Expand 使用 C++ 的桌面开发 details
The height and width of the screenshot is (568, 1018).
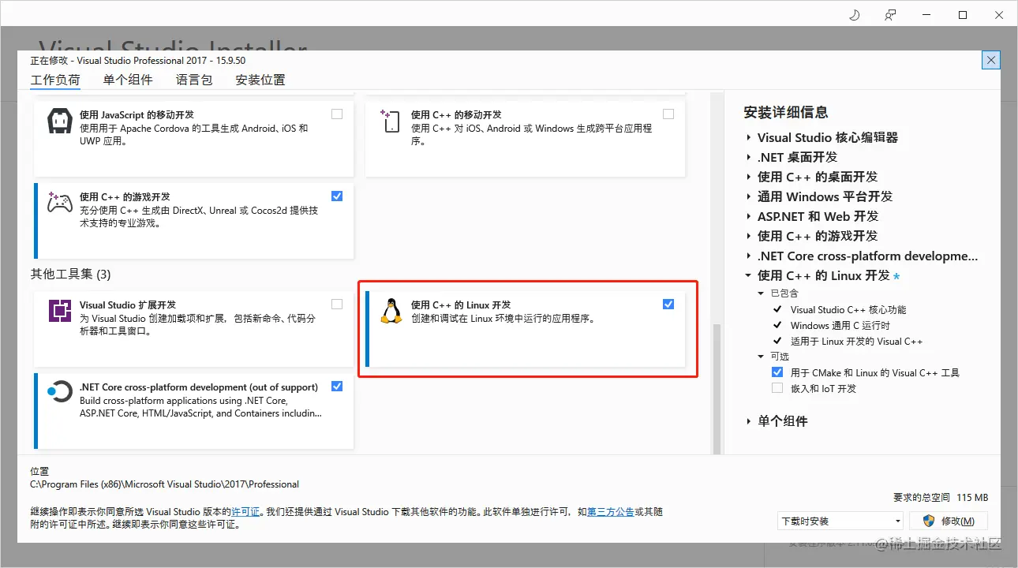pyautogui.click(x=748, y=177)
